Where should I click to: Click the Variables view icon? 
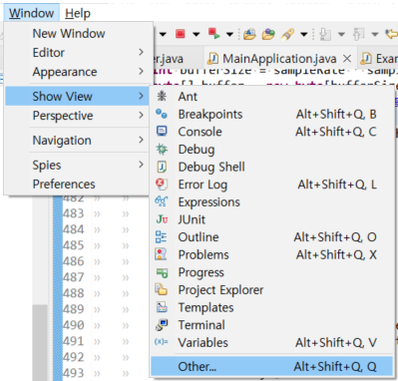click(x=162, y=342)
